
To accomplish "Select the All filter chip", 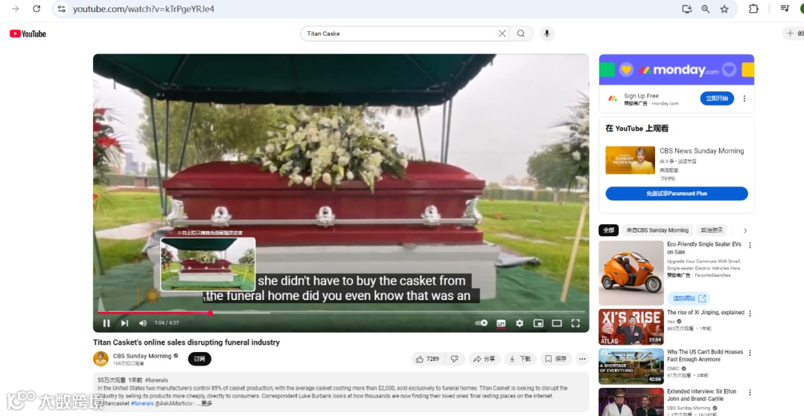I will point(609,230).
